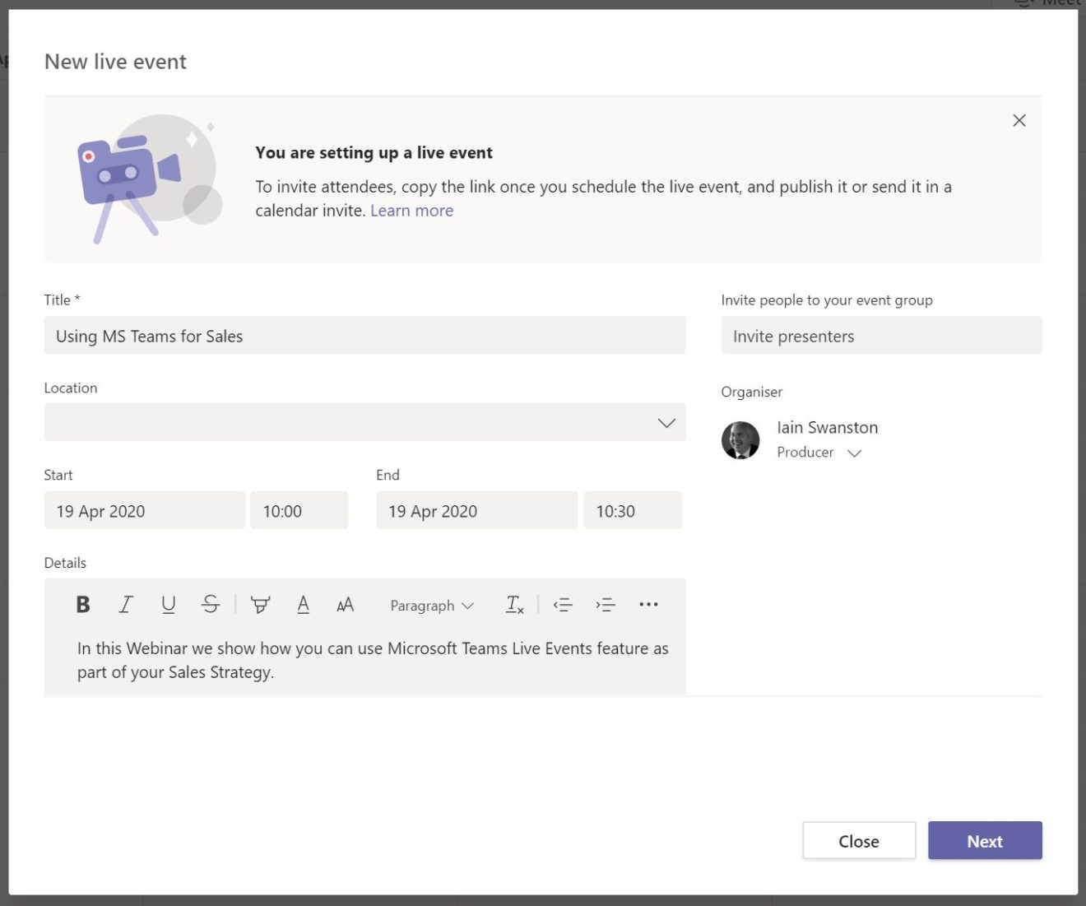Click Iain Swanston's profile picture
Screen dimensions: 1086x906
tap(740, 440)
